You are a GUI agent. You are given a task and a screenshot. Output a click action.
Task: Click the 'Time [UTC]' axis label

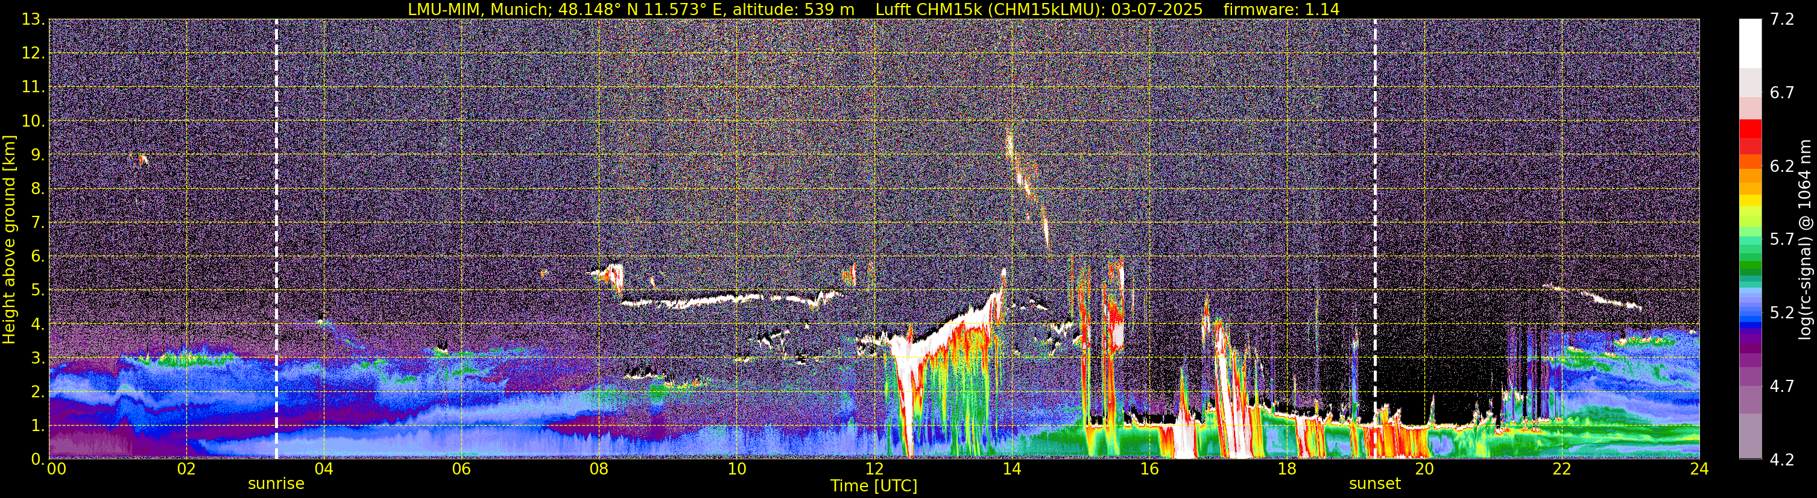873,486
